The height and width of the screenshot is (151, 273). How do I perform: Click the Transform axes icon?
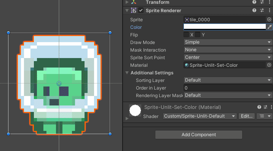pos(134,2)
